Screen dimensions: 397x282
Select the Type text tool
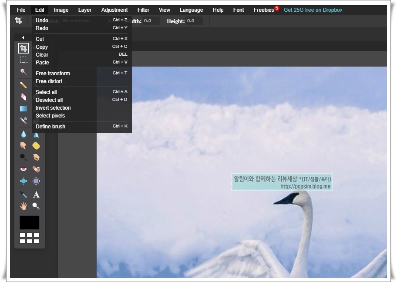(x=36, y=195)
